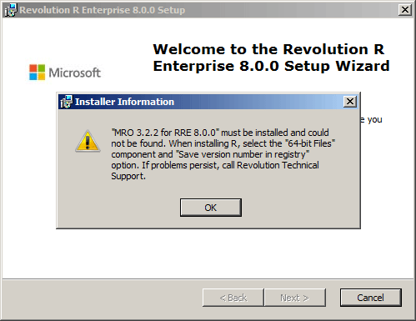Click the Enterprise 8.0.0 Setup Wizard heading line
416x321 pixels.
(271, 66)
